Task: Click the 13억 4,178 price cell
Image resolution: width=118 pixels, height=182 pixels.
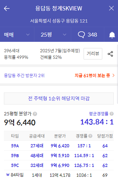Action: tap(60, 175)
